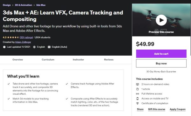Click the on-demand video icon
This screenshot has width=191, height=116.
pos(138,84)
